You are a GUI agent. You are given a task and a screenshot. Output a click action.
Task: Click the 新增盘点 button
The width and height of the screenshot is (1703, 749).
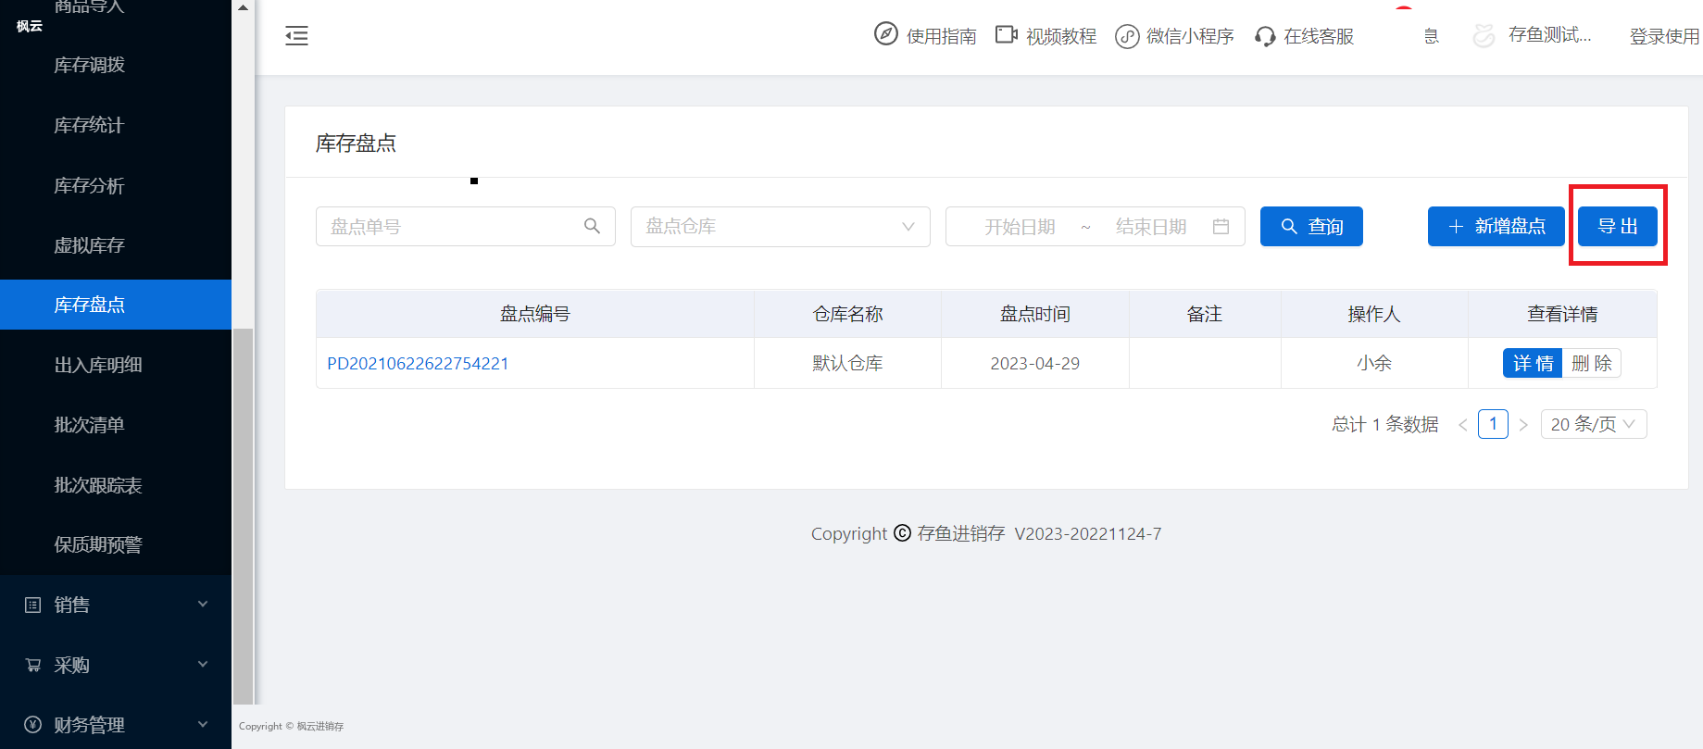(x=1496, y=227)
